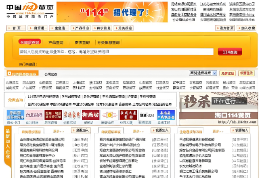This screenshot has height=178, width=260.
Task: Open the 海口114黄页 banner link
Action: (x=232, y=115)
